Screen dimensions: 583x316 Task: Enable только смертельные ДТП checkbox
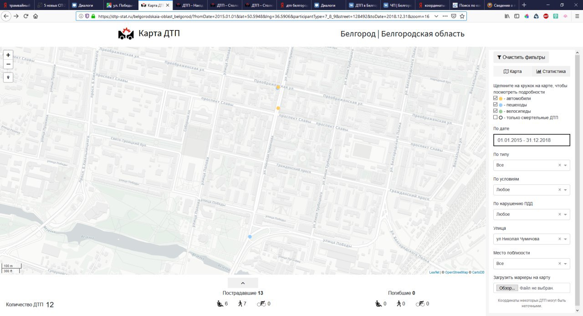[496, 117]
